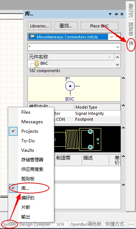Click the Model Type column header

pyautogui.click(x=97, y=107)
